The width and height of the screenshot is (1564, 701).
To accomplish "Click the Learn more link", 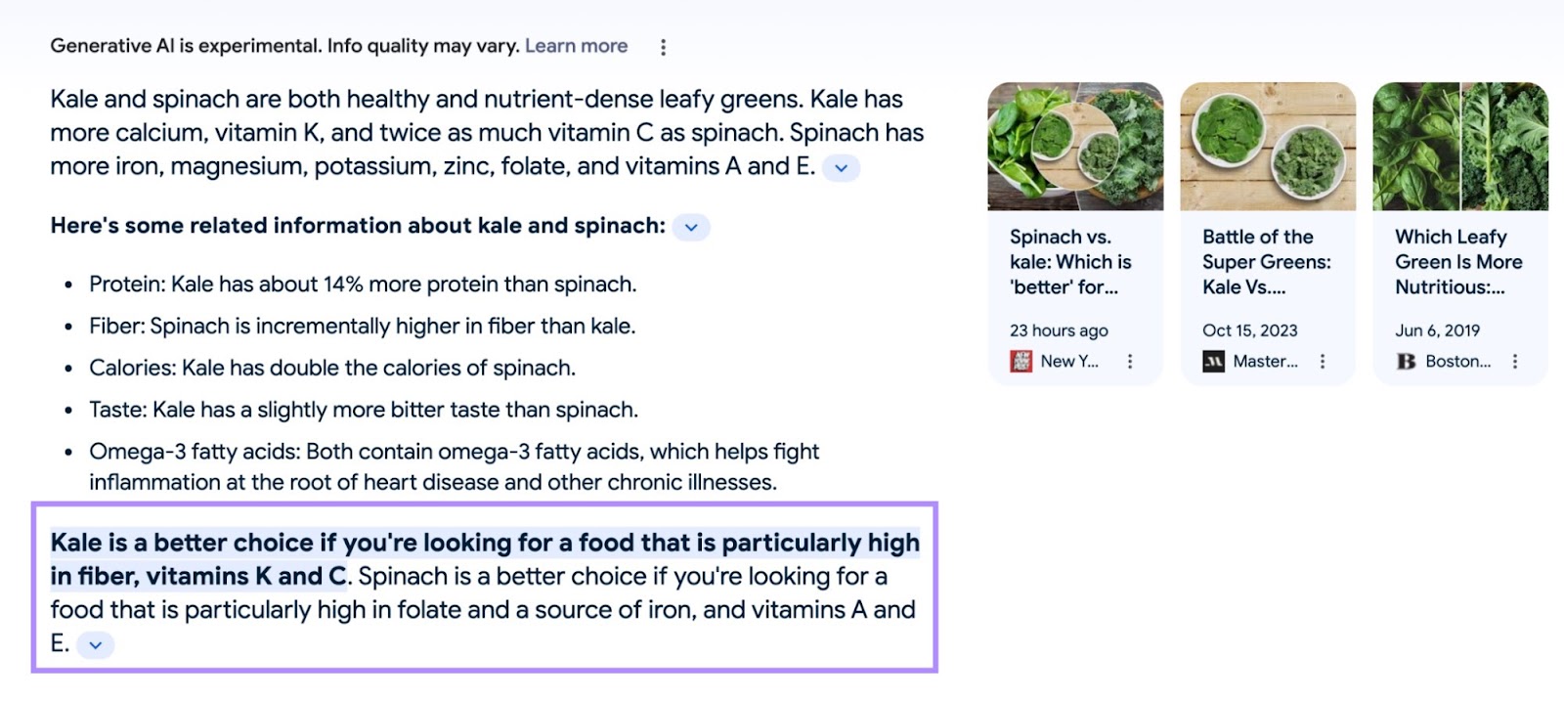I will [x=577, y=45].
